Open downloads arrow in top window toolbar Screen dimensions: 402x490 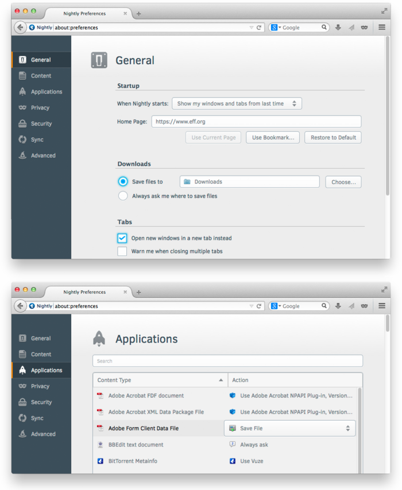pyautogui.click(x=338, y=28)
